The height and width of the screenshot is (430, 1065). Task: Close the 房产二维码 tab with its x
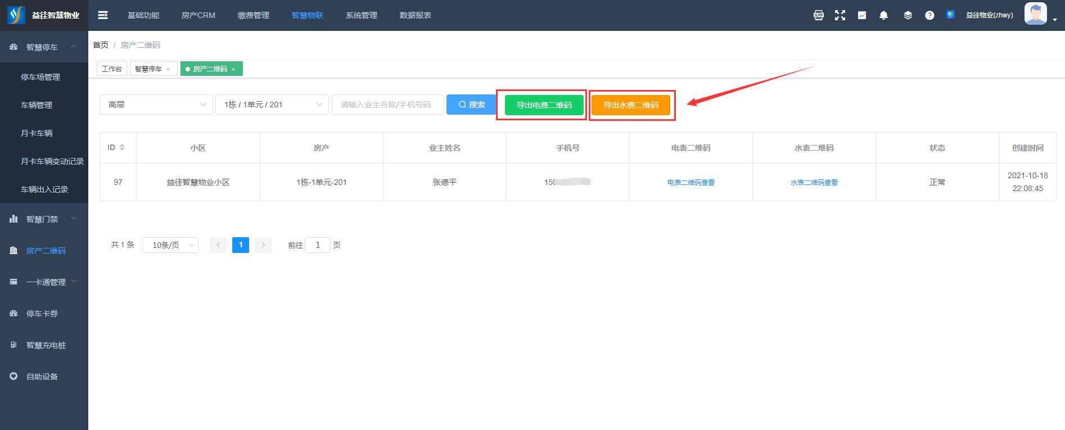(233, 69)
